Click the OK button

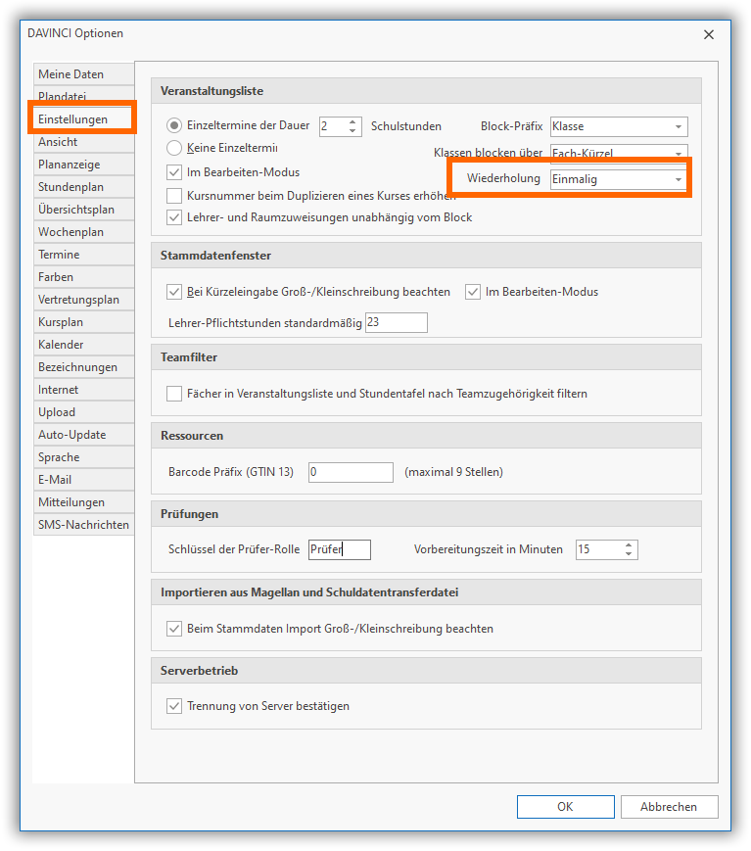(x=565, y=807)
